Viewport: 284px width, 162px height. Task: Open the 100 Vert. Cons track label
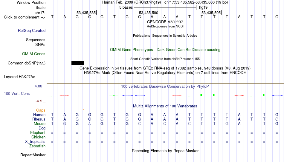(x=17, y=93)
